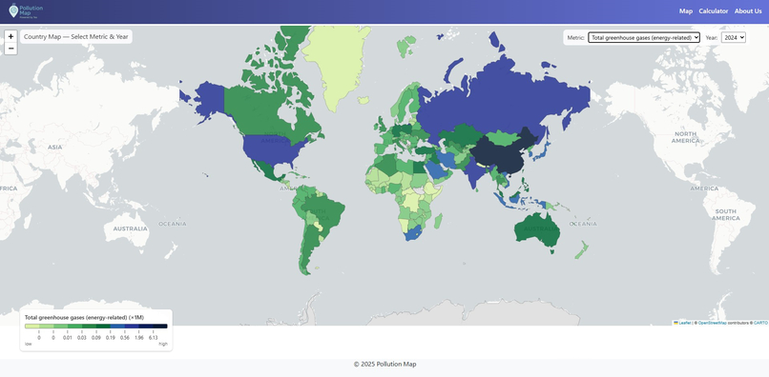The image size is (769, 377).
Task: Select the 1.96 legend value
Action: [x=138, y=338]
